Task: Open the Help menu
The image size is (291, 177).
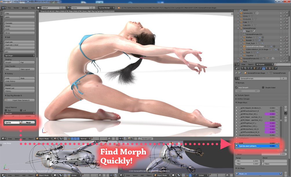Action: pyautogui.click(x=33, y=8)
